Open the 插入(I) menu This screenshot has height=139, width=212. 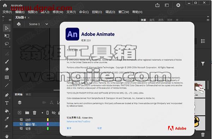click(45, 12)
